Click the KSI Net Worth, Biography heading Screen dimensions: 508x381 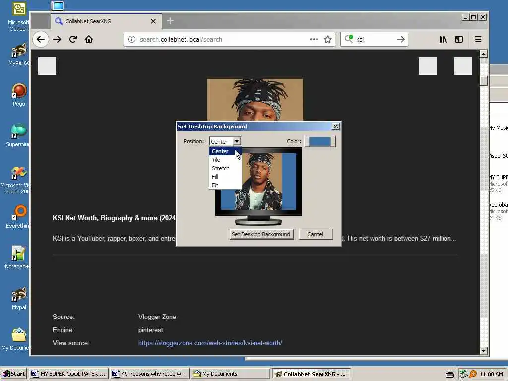click(x=114, y=218)
